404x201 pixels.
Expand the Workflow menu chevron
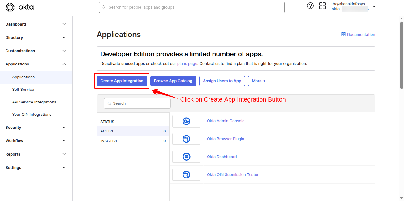(64, 141)
